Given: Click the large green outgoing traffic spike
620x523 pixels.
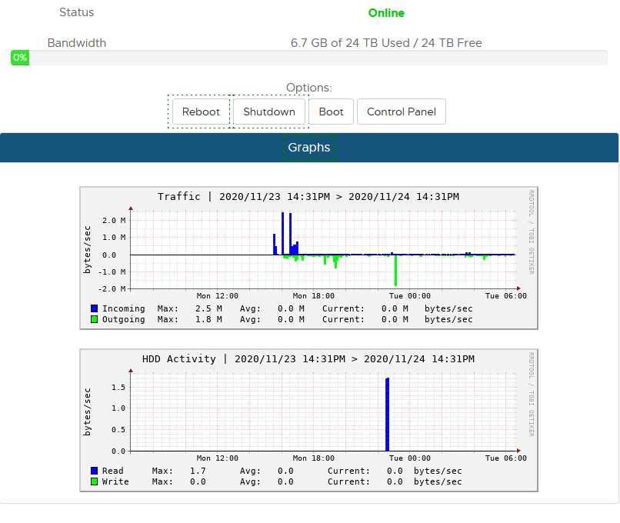Looking at the screenshot, I should tap(395, 271).
